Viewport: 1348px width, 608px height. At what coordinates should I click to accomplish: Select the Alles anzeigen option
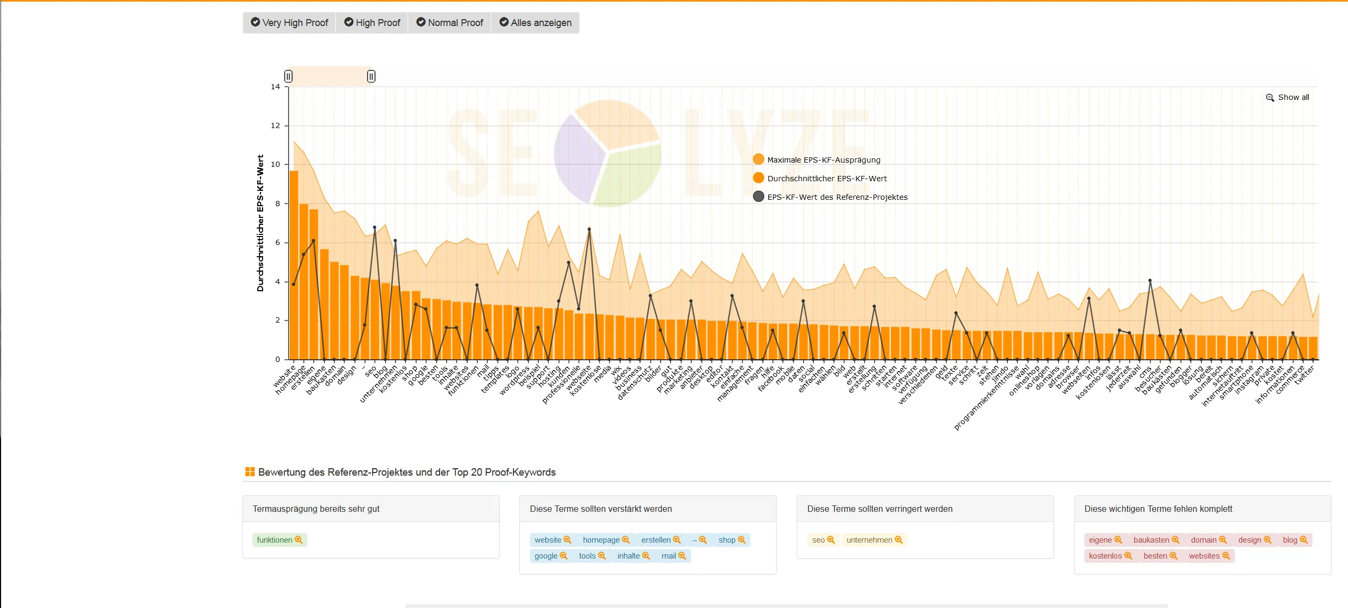point(535,23)
